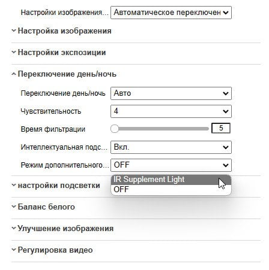Viewport: 269px width, 270px height.
Task: Open the Чувствительность dropdown showing 4
Action: [x=171, y=111]
